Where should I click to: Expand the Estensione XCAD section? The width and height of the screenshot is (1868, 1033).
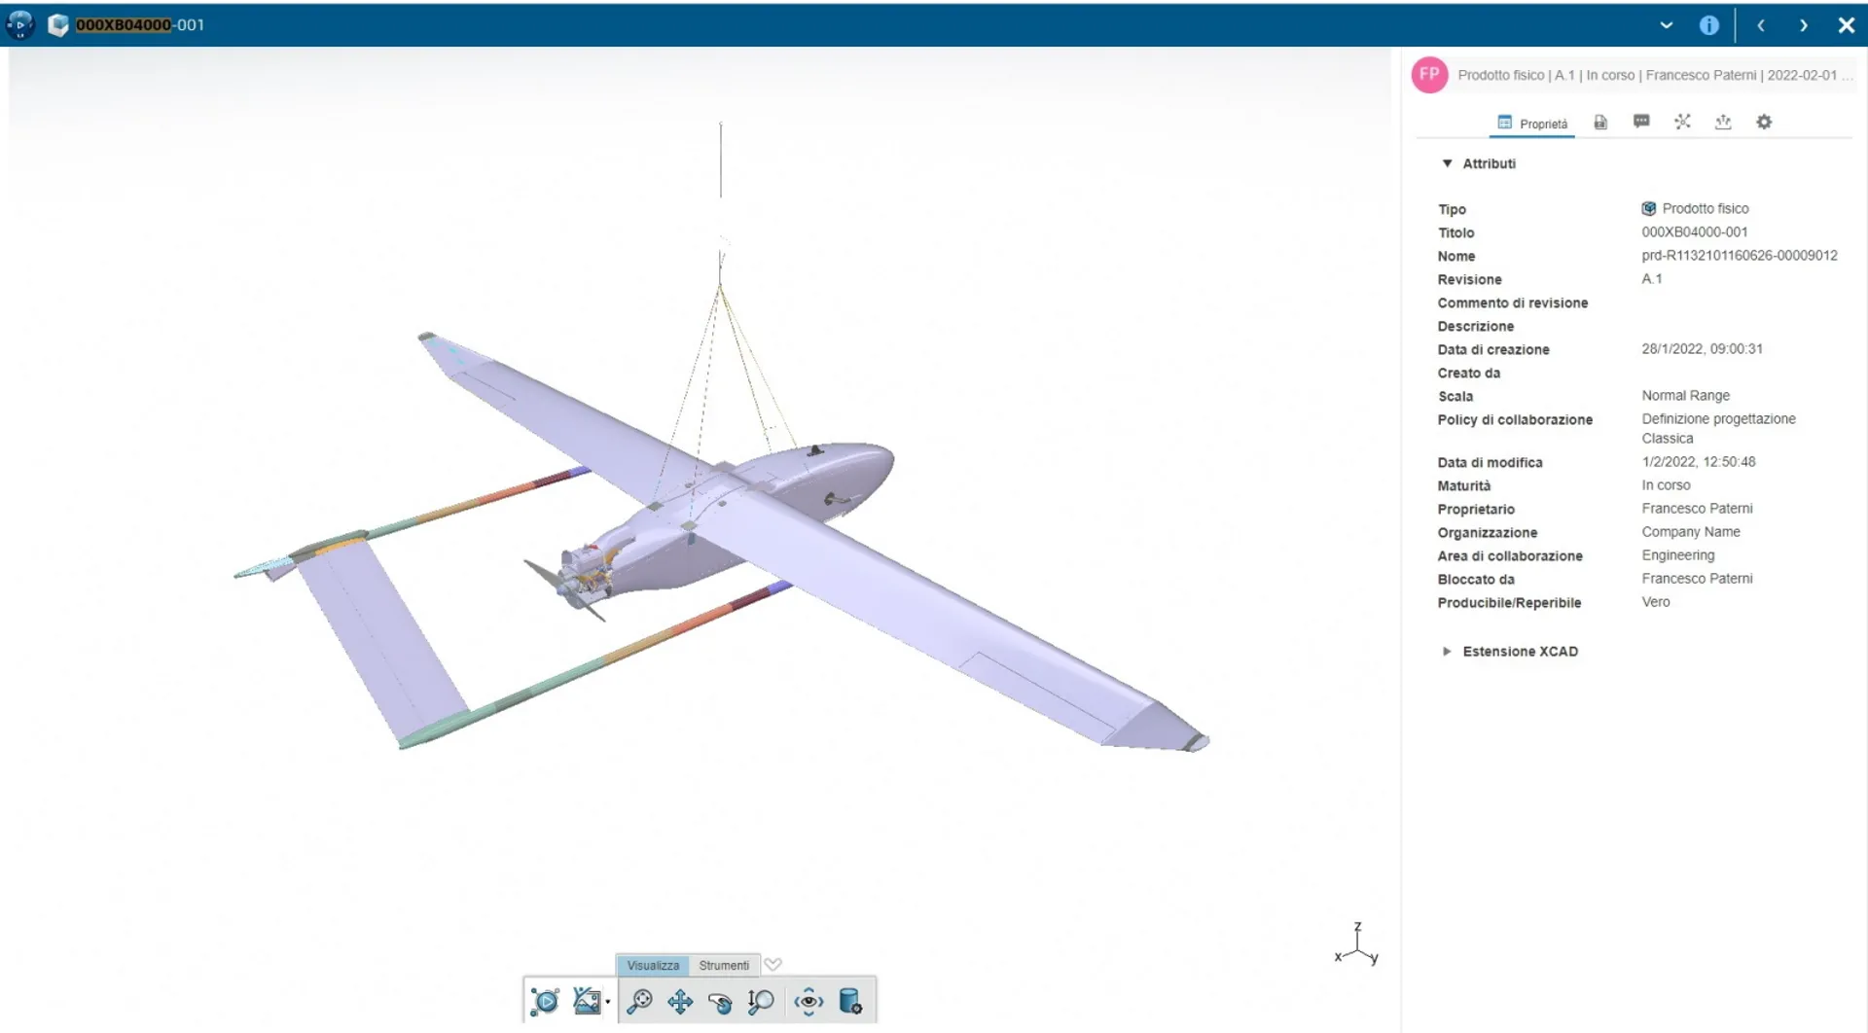click(1447, 652)
